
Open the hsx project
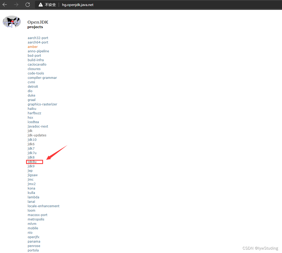(x=31, y=118)
